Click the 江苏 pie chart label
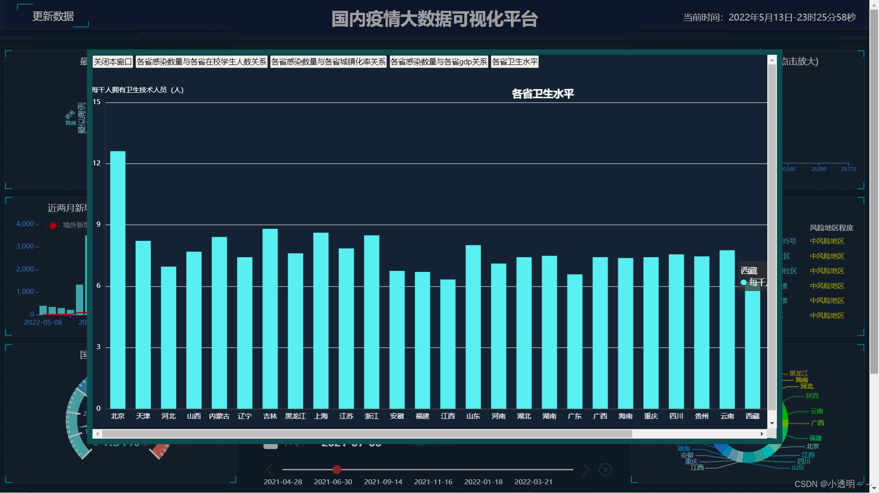This screenshot has width=879, height=493. (808, 455)
